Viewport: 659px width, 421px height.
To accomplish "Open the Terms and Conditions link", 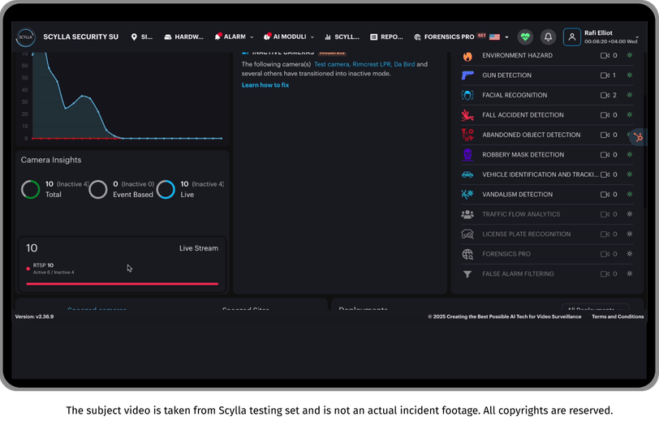I will click(618, 317).
